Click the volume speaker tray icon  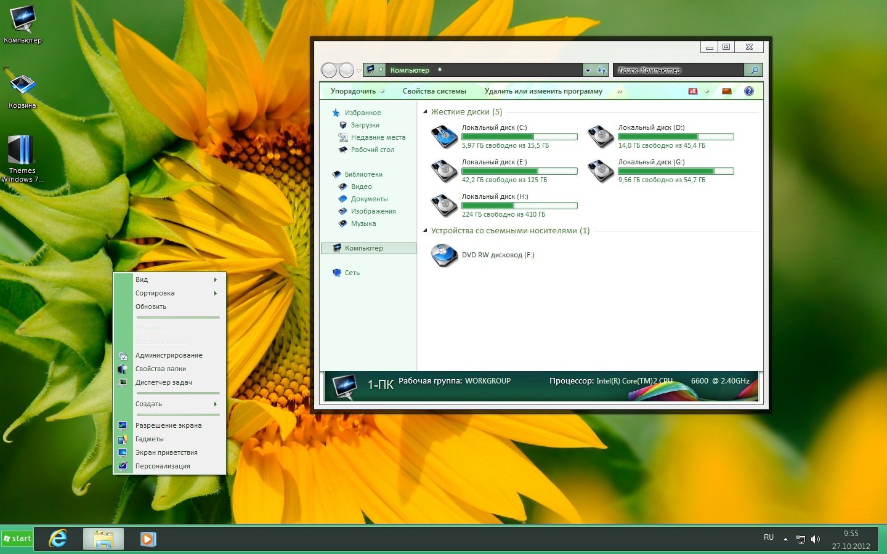(816, 539)
